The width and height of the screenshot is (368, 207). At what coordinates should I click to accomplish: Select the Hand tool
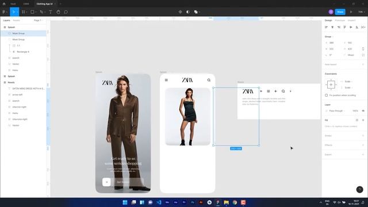tap(58, 12)
